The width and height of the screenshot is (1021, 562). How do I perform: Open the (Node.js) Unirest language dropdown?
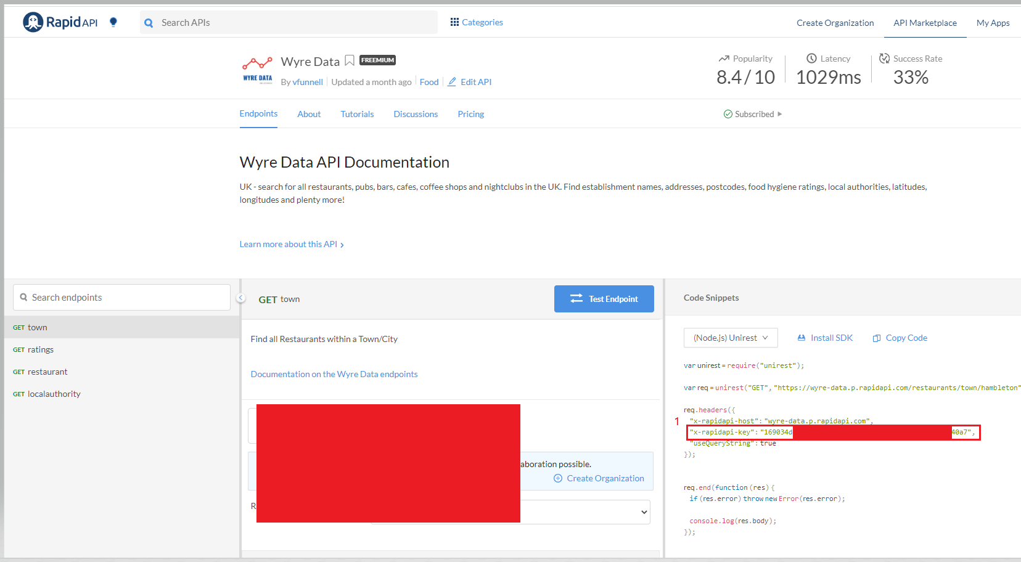(731, 338)
